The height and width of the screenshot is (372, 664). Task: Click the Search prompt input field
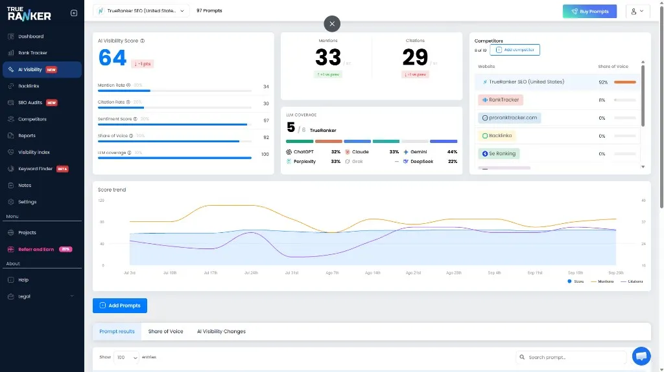571,358
